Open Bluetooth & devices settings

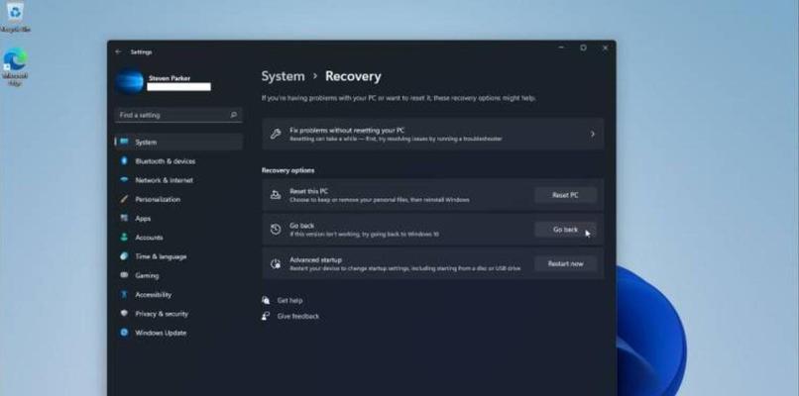tap(178, 160)
